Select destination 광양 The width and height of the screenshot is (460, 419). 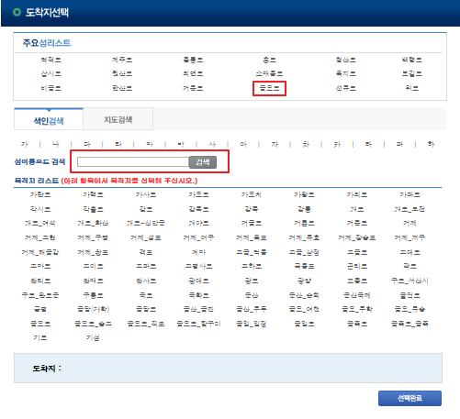(304, 281)
